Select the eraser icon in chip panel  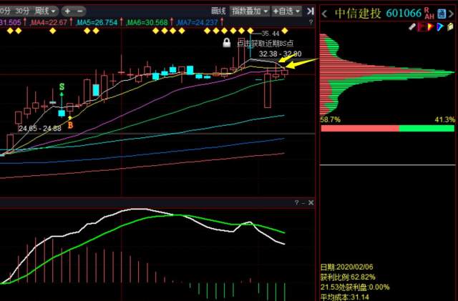tap(412, 27)
